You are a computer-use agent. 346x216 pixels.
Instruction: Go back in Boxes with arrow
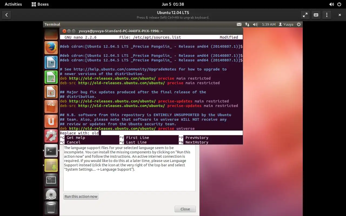[x=6, y=15]
